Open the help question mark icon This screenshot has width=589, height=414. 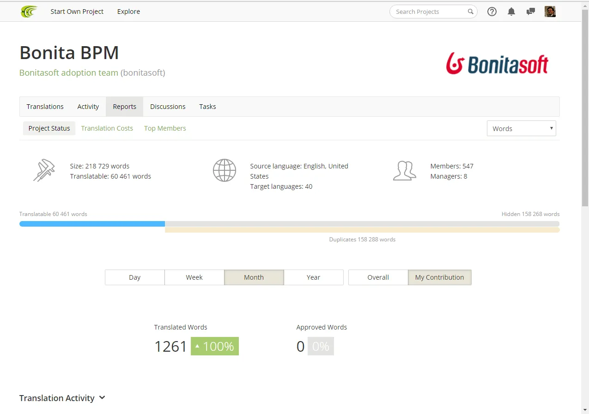click(492, 12)
